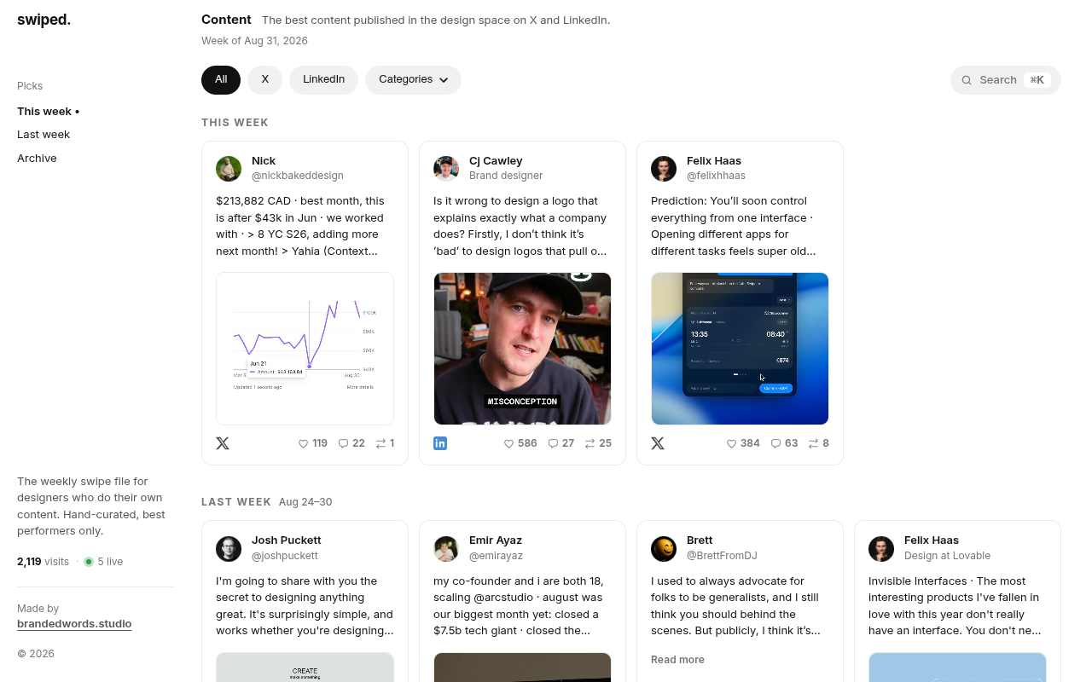The height and width of the screenshot is (682, 1092).
Task: Open the Archive in sidebar
Action: click(37, 159)
